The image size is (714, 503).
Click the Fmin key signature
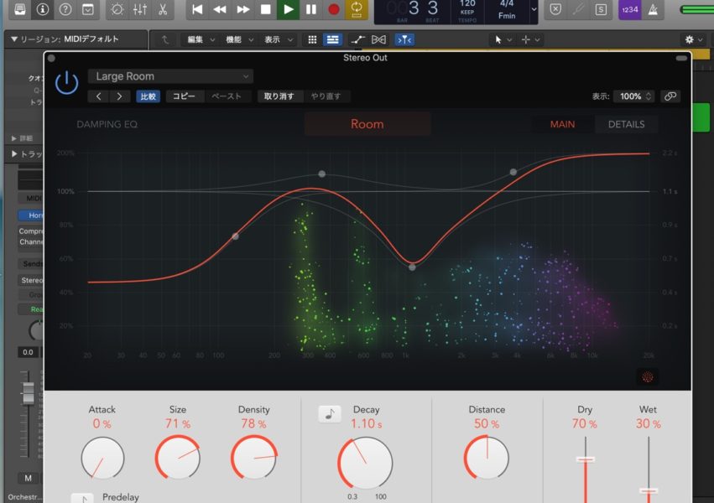click(x=507, y=16)
